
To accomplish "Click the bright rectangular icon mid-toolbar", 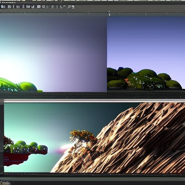I will [x=39, y=7].
